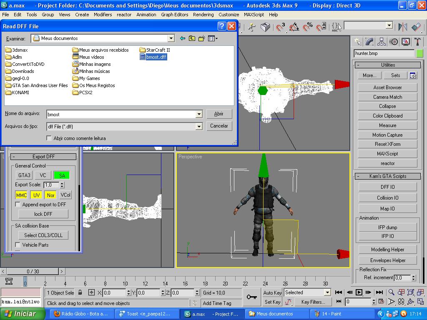
Task: Toggle the MMC export option
Action: (x=21, y=195)
